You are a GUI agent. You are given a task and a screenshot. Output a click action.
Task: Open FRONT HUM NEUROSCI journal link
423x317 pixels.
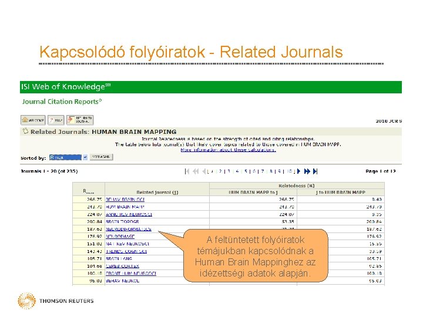(x=131, y=274)
